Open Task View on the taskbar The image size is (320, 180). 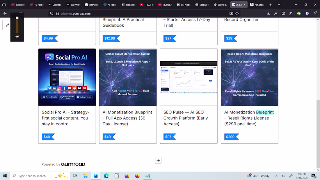75,176
